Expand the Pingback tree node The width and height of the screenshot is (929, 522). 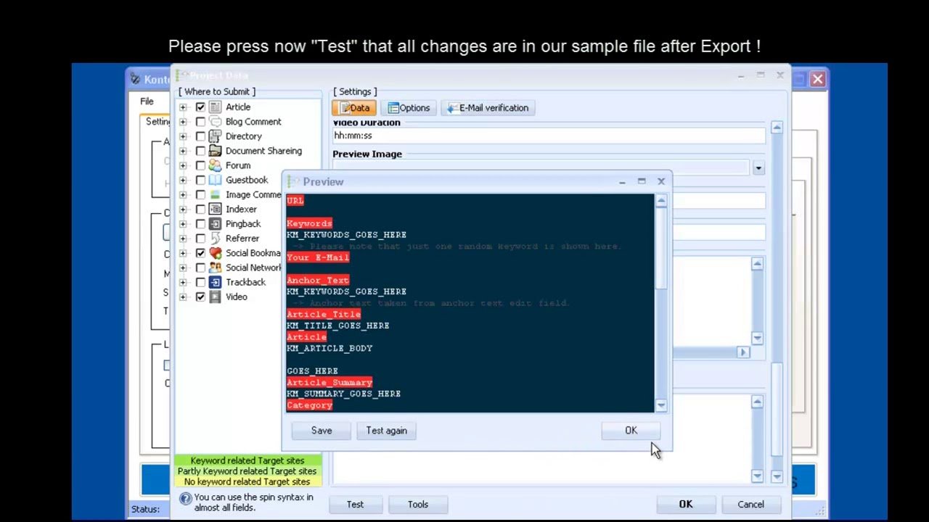[183, 224]
